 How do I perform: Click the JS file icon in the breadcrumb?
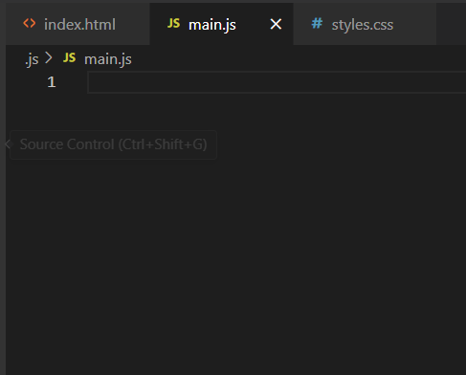(x=69, y=58)
